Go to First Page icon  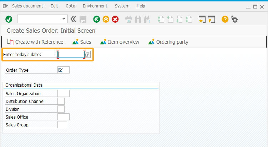[x=161, y=19]
